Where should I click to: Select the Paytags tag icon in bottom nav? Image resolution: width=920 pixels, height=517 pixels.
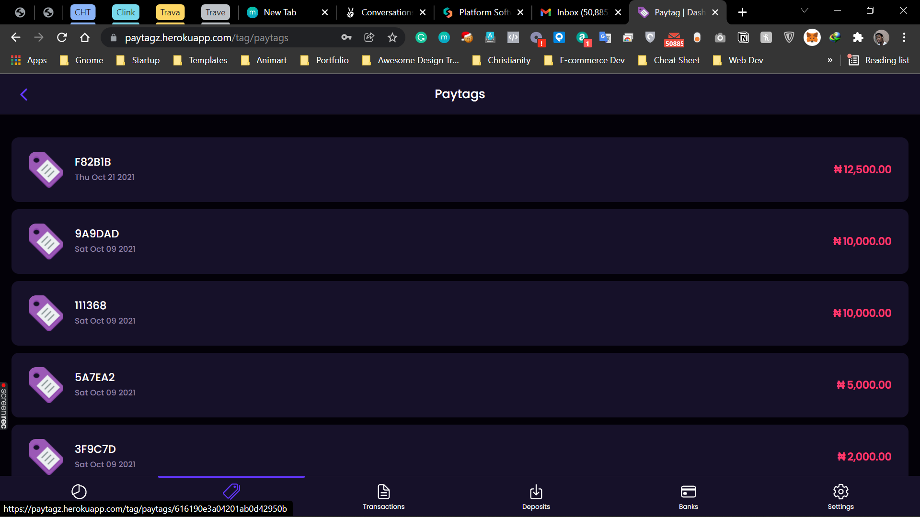pos(231,491)
